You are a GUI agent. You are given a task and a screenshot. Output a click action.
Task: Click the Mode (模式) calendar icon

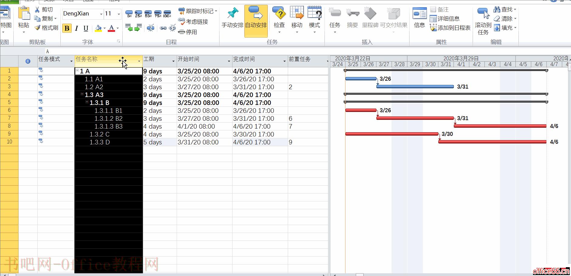coord(314,14)
